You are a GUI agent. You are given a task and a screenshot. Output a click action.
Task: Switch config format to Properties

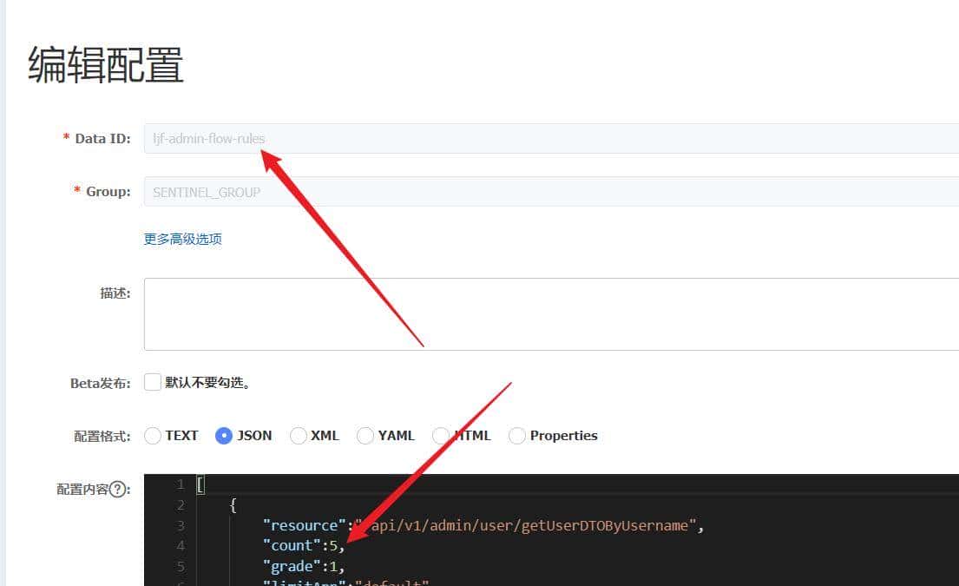click(x=517, y=436)
